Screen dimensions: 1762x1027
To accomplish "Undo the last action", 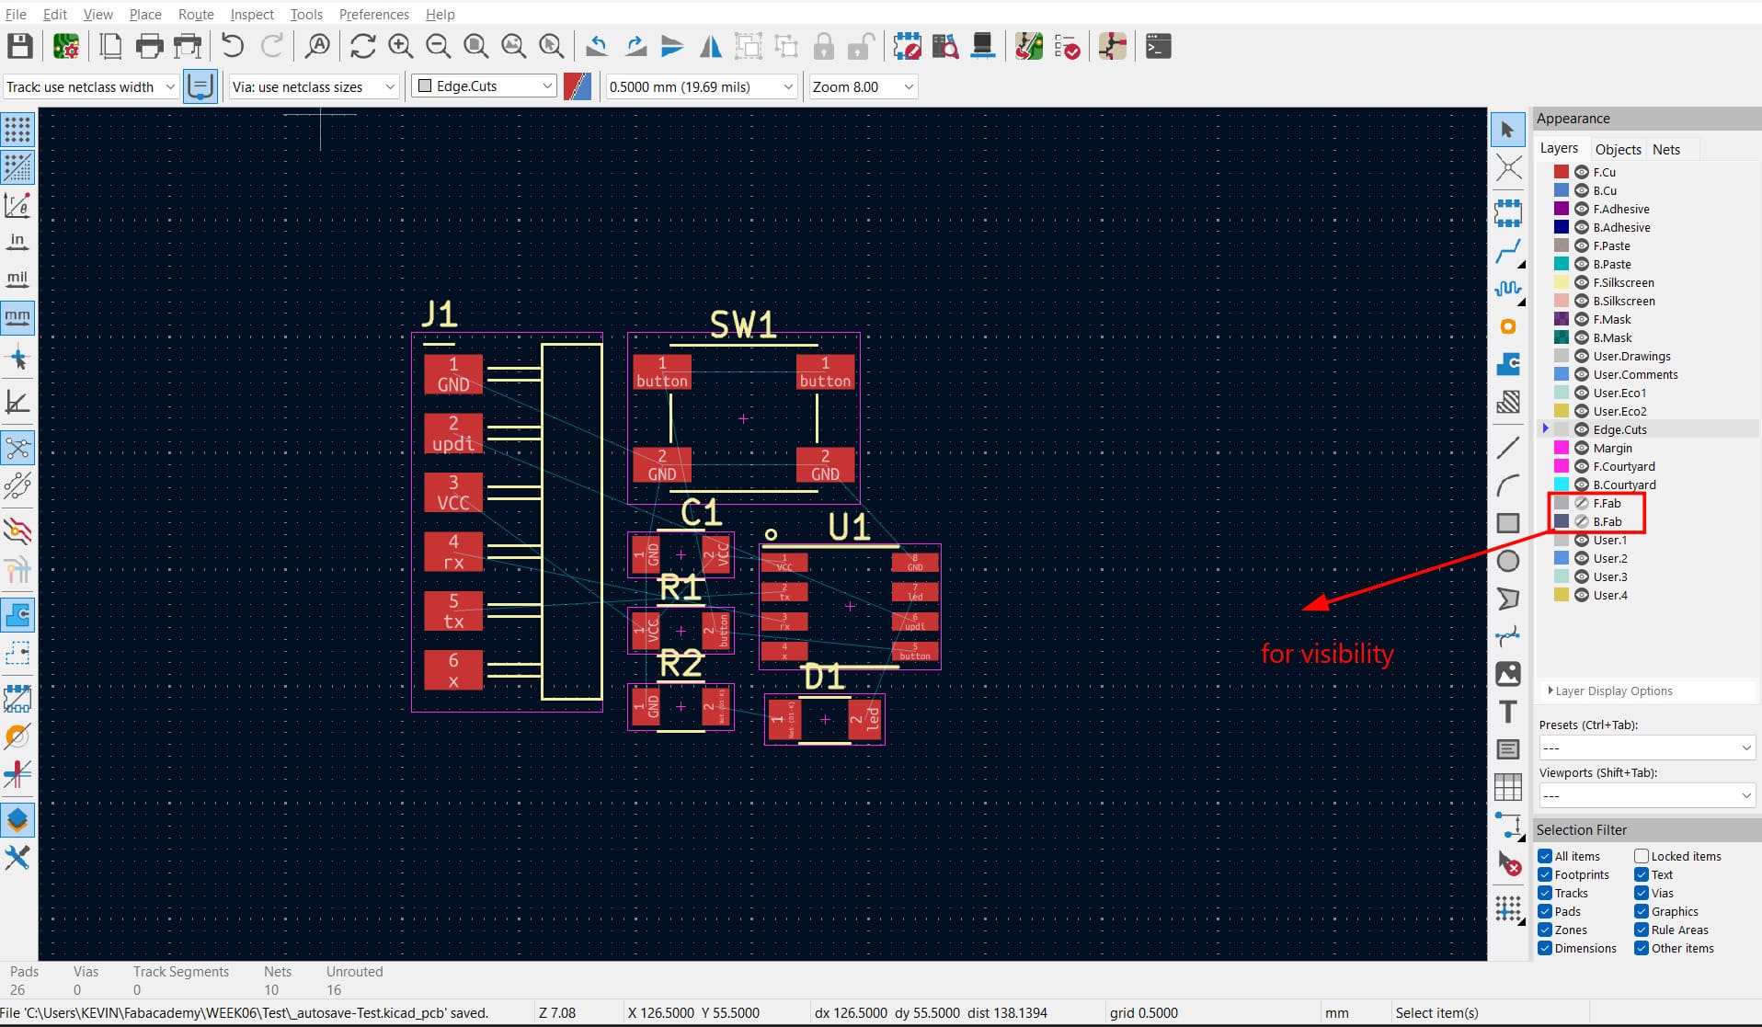I will pos(232,46).
